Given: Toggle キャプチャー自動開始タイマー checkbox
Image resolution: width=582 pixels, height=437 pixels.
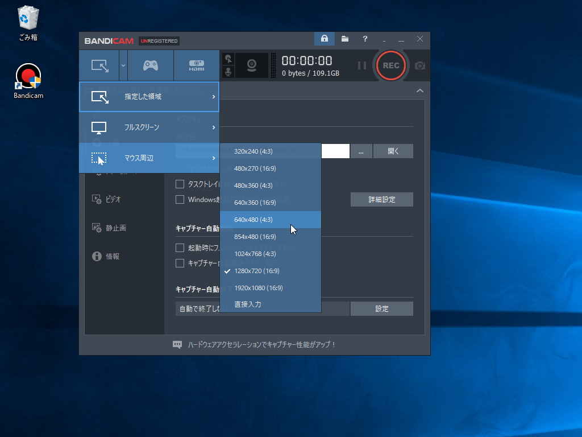Looking at the screenshot, I should coord(180,263).
